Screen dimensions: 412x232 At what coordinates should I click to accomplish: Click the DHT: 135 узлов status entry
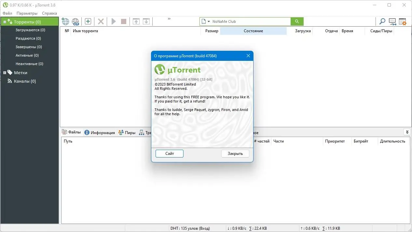click(190, 228)
